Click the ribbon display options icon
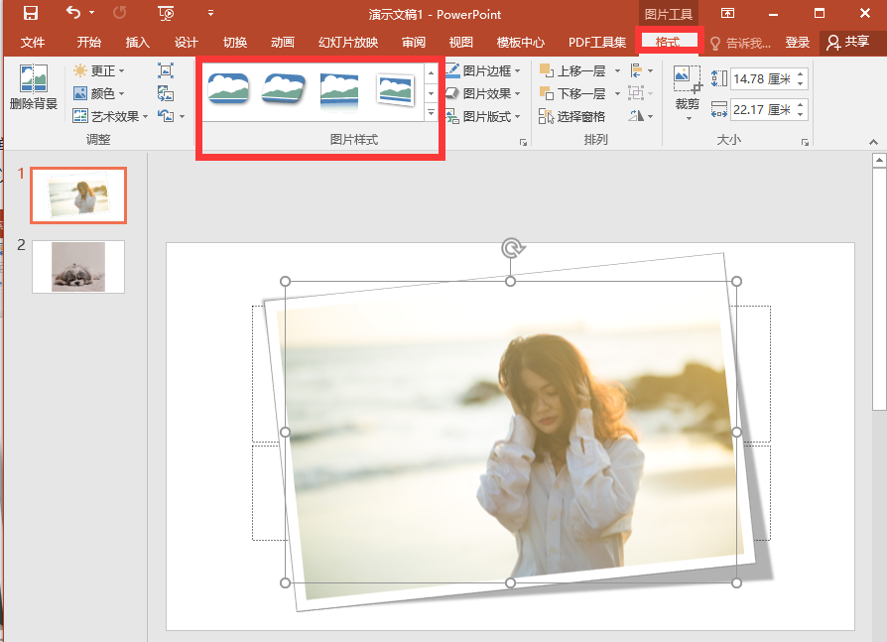 (x=727, y=13)
